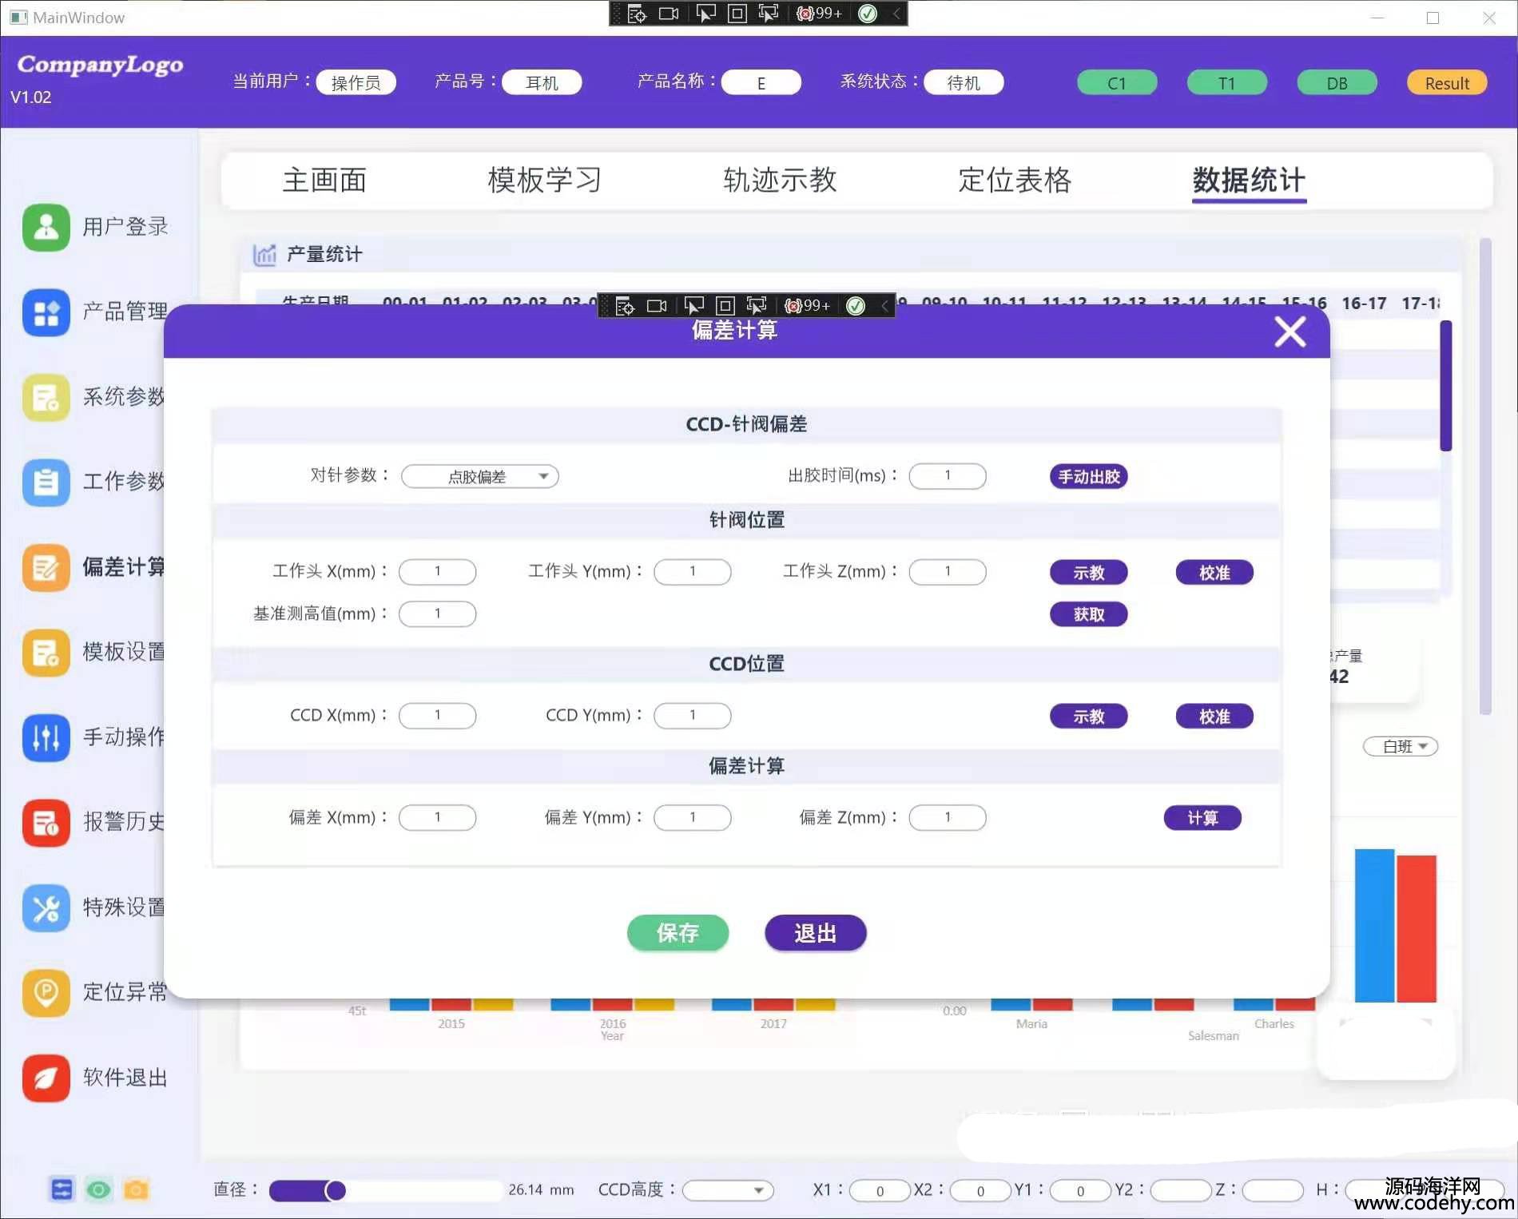The image size is (1518, 1219).
Task: Click 校准 in CCD位置 section
Action: [x=1214, y=716]
